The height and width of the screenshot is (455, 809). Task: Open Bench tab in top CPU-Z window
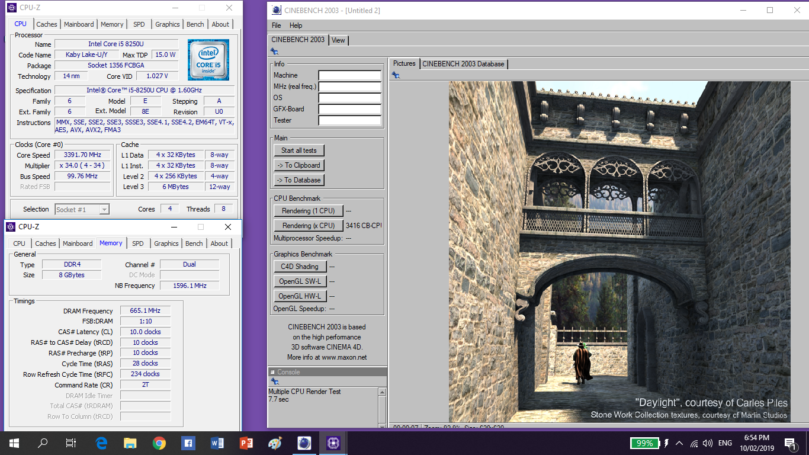pyautogui.click(x=195, y=24)
